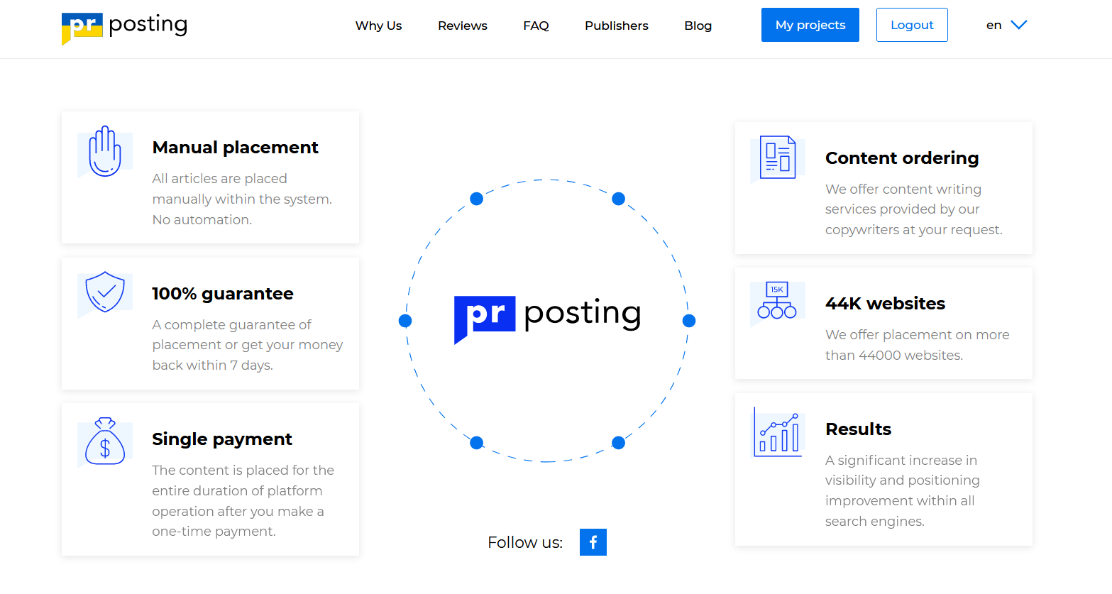
Task: Click the "Manual placement" heading
Action: [236, 148]
